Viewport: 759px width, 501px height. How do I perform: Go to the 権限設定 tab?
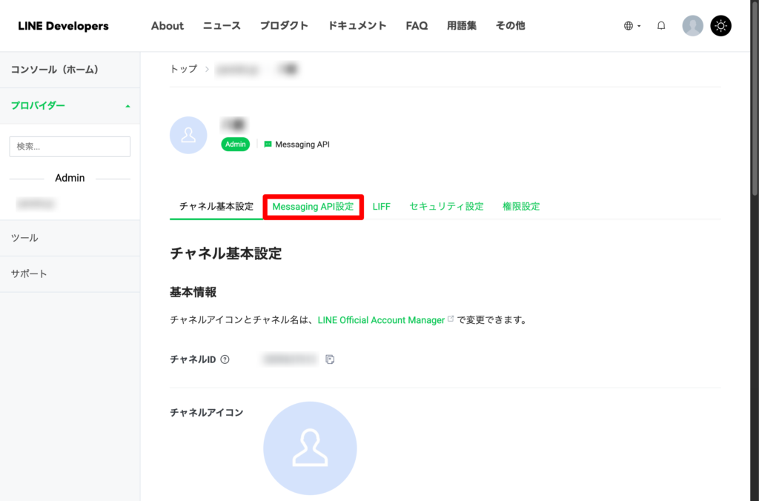point(520,207)
